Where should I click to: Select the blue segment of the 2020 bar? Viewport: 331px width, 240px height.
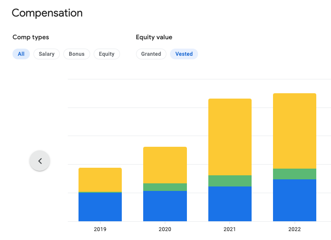[165, 206]
